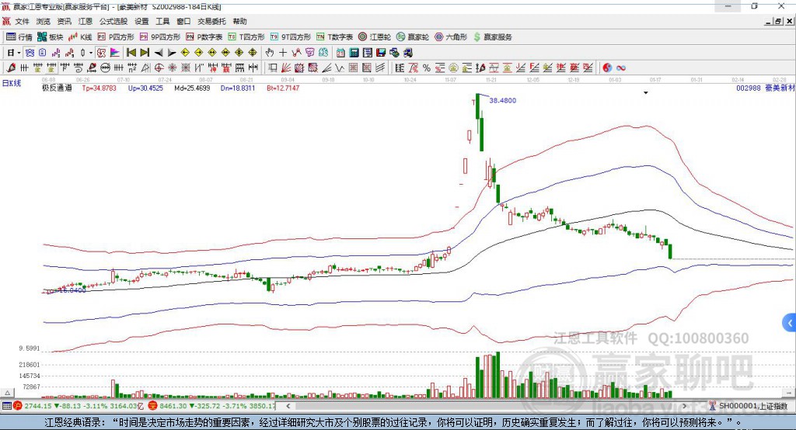Open the 公式选股 menu
The width and height of the screenshot is (796, 430).
(x=113, y=21)
